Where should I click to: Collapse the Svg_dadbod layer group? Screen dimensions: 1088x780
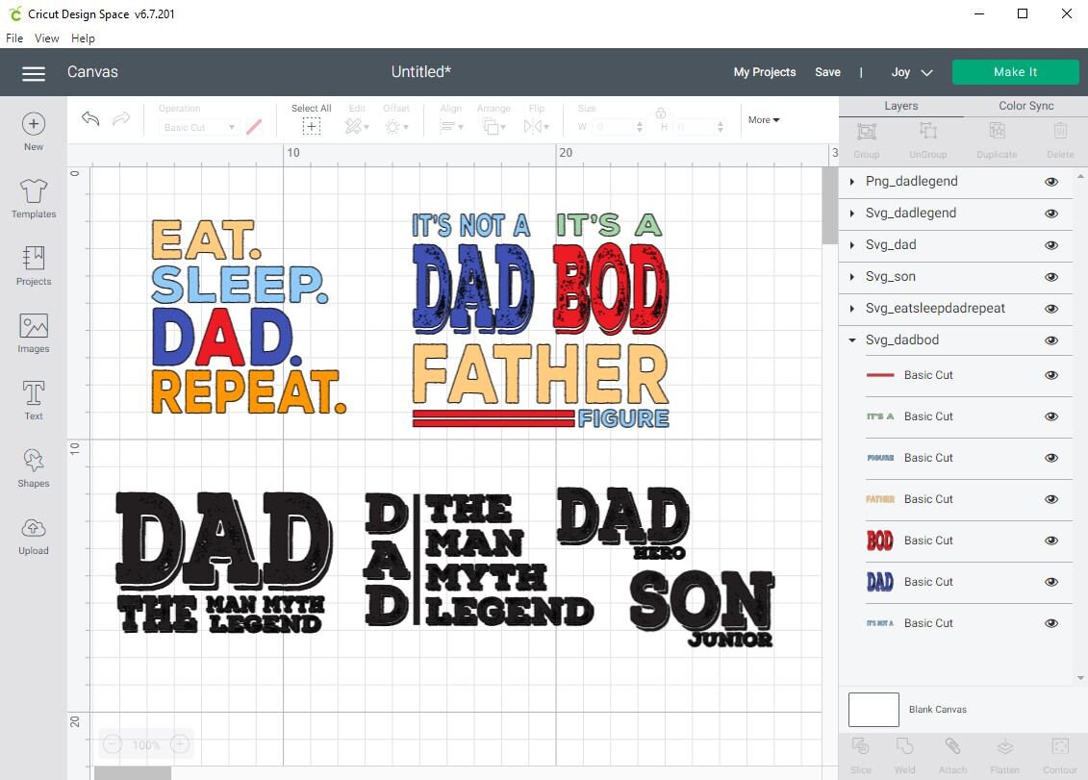(850, 340)
